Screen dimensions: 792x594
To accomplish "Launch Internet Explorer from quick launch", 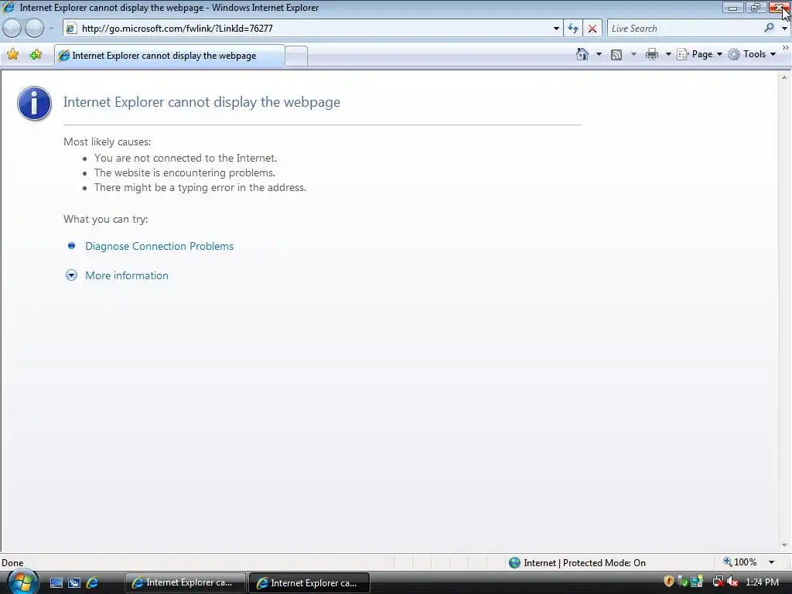I will [93, 583].
